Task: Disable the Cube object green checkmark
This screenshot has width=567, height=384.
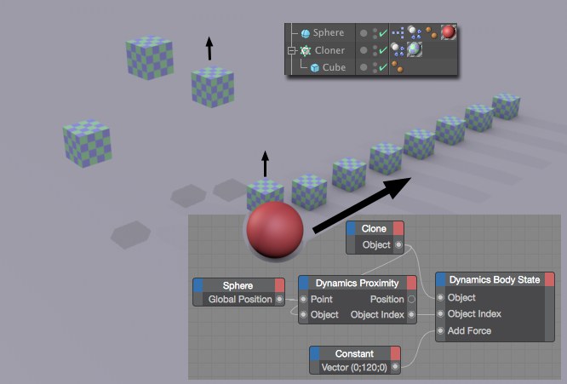Action: click(383, 67)
